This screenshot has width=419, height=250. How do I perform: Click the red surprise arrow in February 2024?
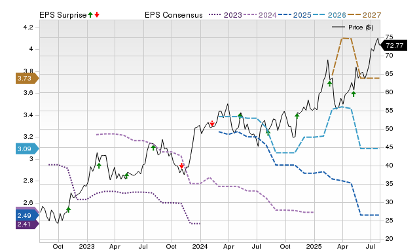pyautogui.click(x=212, y=124)
